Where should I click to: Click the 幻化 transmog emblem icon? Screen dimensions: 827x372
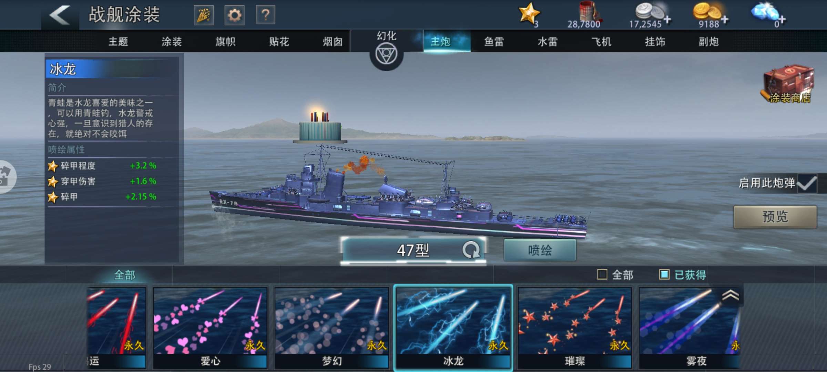(x=386, y=54)
